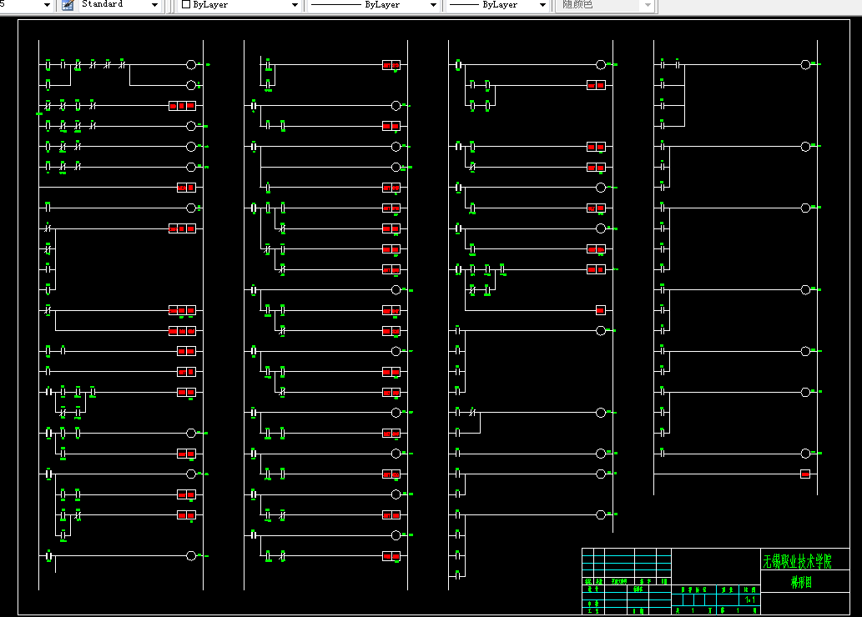The image size is (862, 617).
Task: Click the dimension style manager icon
Action: (68, 6)
